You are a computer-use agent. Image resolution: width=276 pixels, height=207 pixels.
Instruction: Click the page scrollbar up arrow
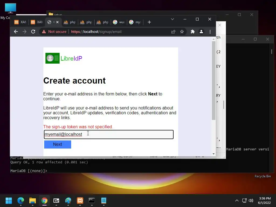(x=213, y=39)
